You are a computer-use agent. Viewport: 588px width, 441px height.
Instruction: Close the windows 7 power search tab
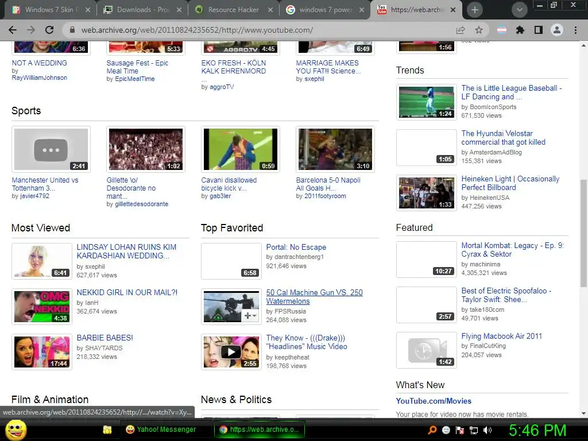pyautogui.click(x=362, y=10)
